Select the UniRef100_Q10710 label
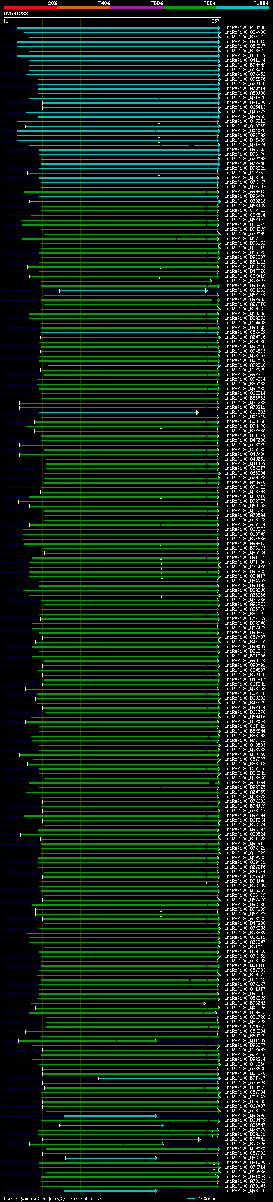273x1202 pixels. pyautogui.click(x=244, y=497)
